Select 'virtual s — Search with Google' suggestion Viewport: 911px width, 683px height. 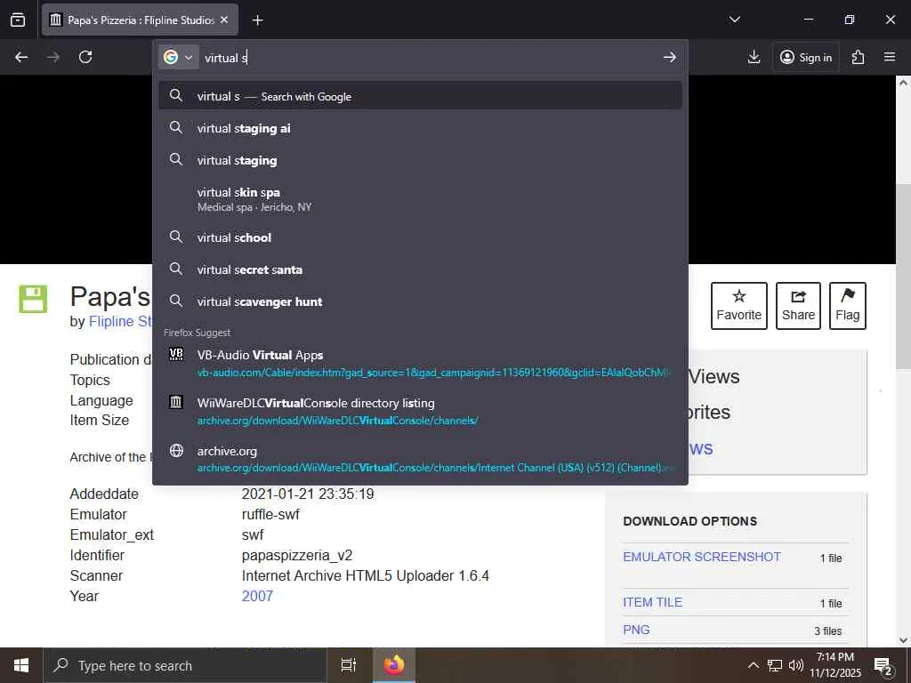coord(420,96)
